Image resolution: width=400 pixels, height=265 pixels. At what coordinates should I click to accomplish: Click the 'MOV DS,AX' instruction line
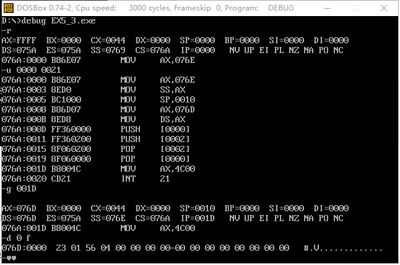93,119
